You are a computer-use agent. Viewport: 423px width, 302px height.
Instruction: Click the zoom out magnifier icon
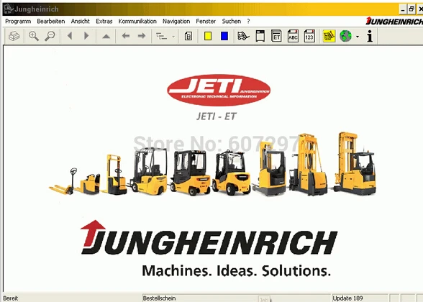50,36
